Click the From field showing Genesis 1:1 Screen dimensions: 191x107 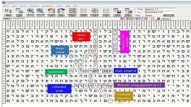[160, 9]
